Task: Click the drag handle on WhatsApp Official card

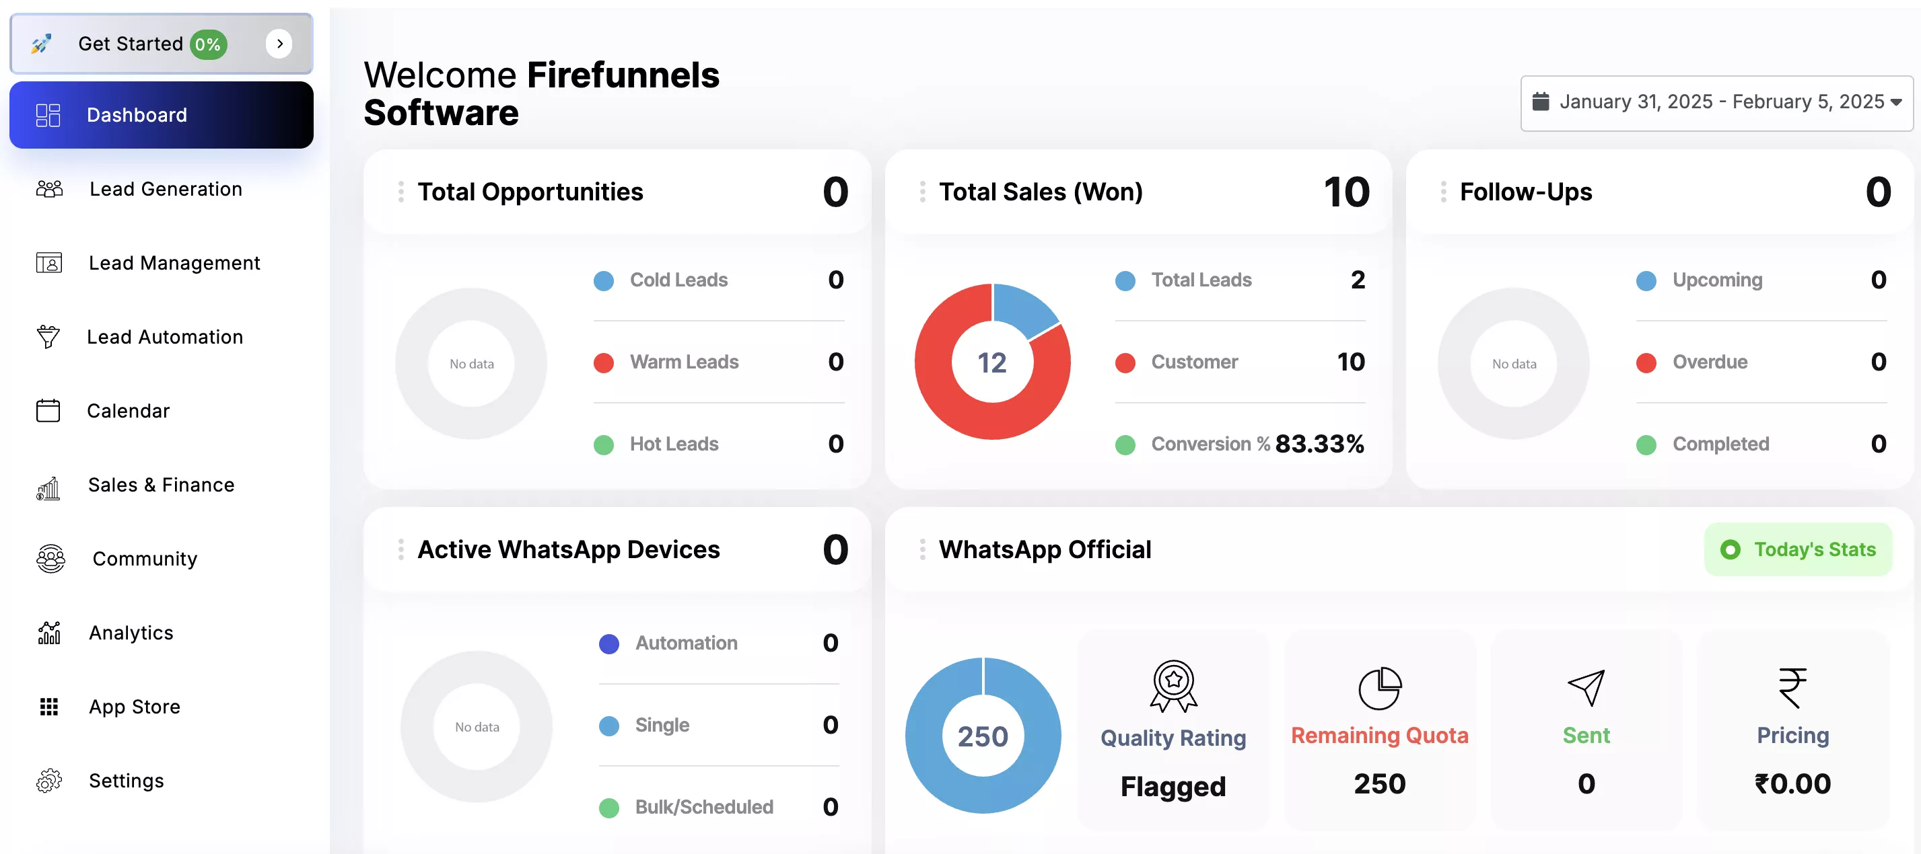Action: click(922, 550)
